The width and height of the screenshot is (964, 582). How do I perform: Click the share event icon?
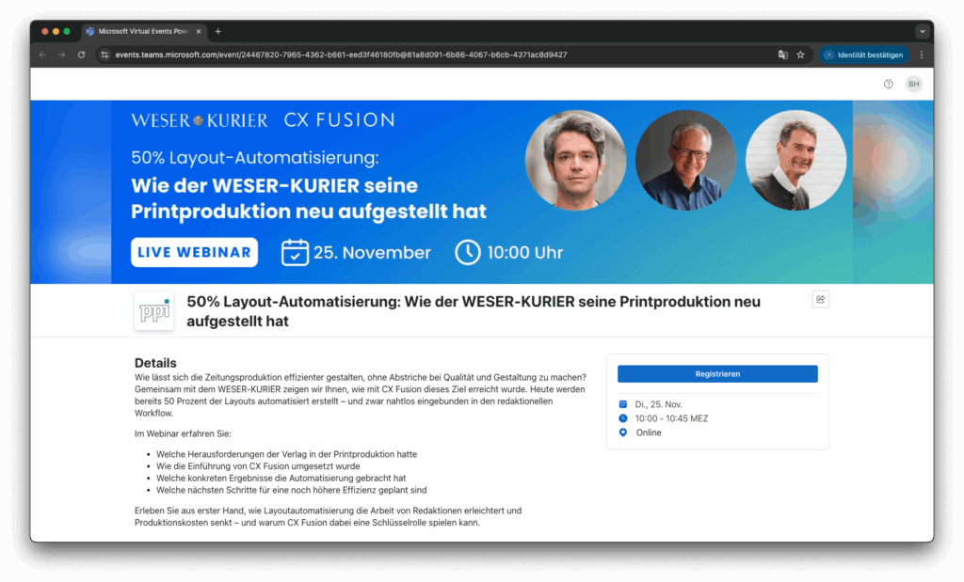tap(820, 299)
